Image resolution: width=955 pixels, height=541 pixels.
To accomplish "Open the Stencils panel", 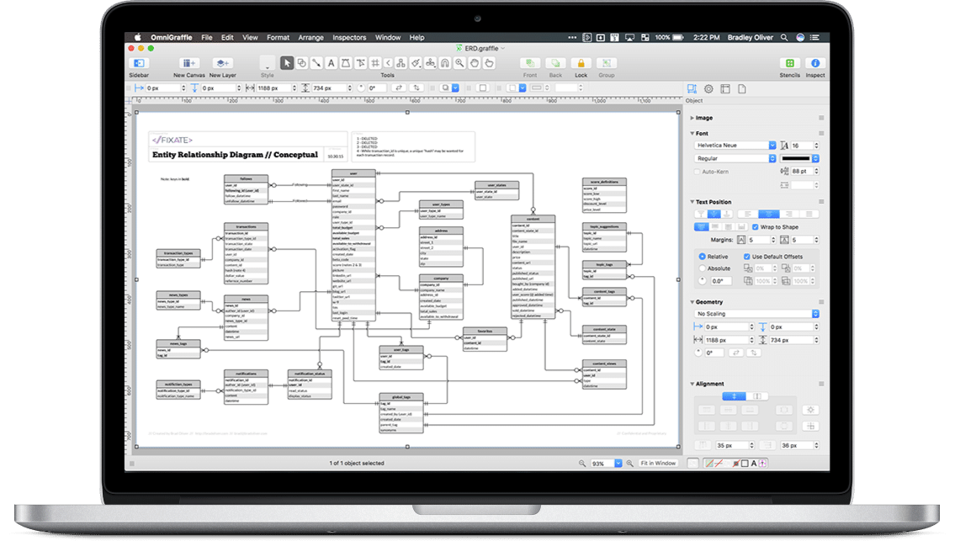I will pyautogui.click(x=790, y=63).
